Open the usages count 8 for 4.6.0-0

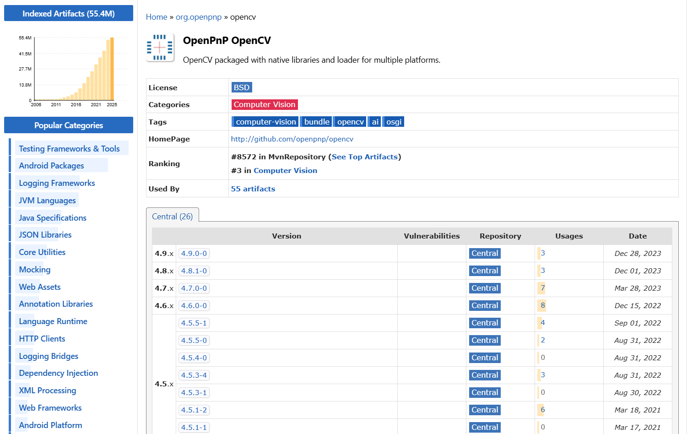[x=543, y=305]
